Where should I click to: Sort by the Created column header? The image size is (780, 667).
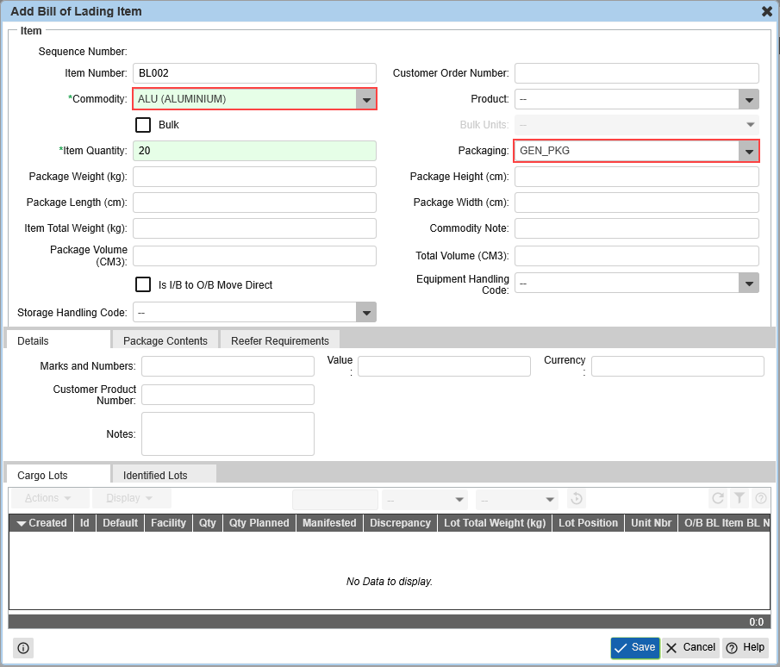[41, 523]
